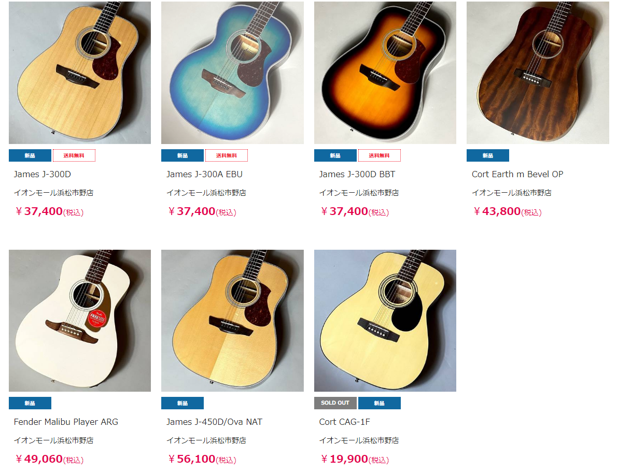Image resolution: width=617 pixels, height=472 pixels.
Task: Open the blue James J-300A EBU guitar image
Action: (x=232, y=73)
